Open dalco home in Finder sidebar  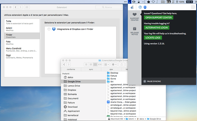coord(83,77)
